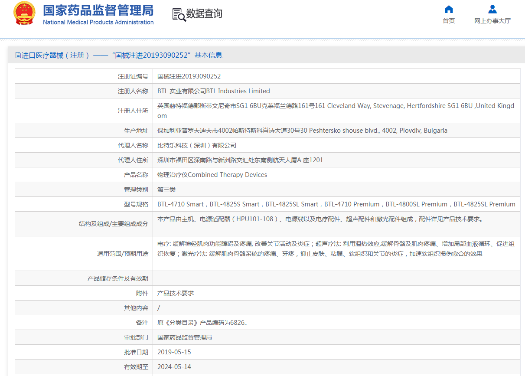This screenshot has height=376, width=525.
Task: Click the national emblem logo
Action: click(25, 13)
